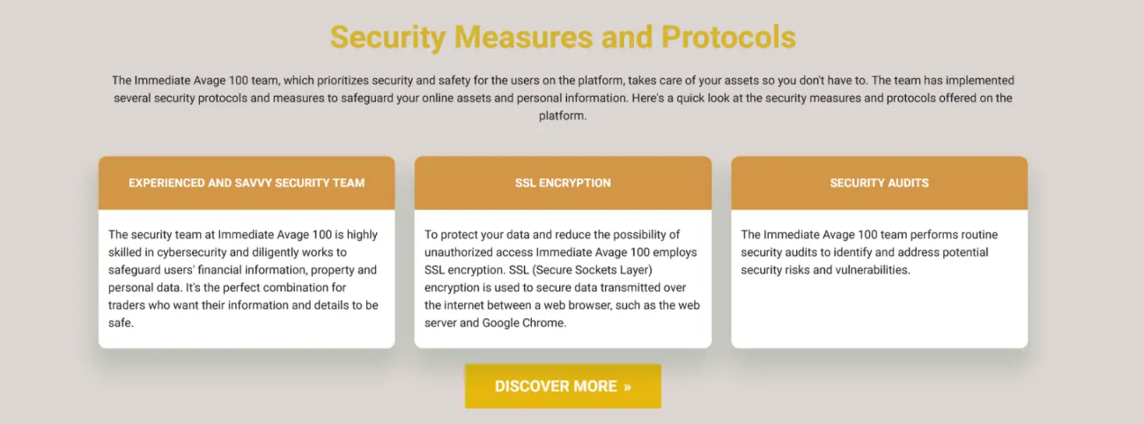Open the Security Audits card header

879,183
